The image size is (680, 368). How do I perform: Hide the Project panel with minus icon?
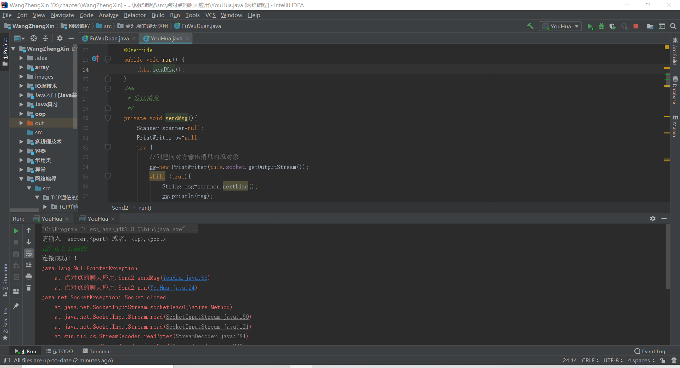pos(71,38)
